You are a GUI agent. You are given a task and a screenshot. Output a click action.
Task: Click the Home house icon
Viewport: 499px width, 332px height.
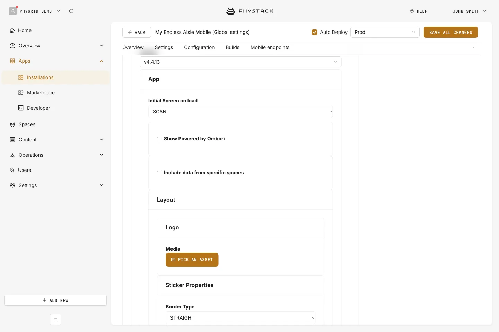point(12,30)
